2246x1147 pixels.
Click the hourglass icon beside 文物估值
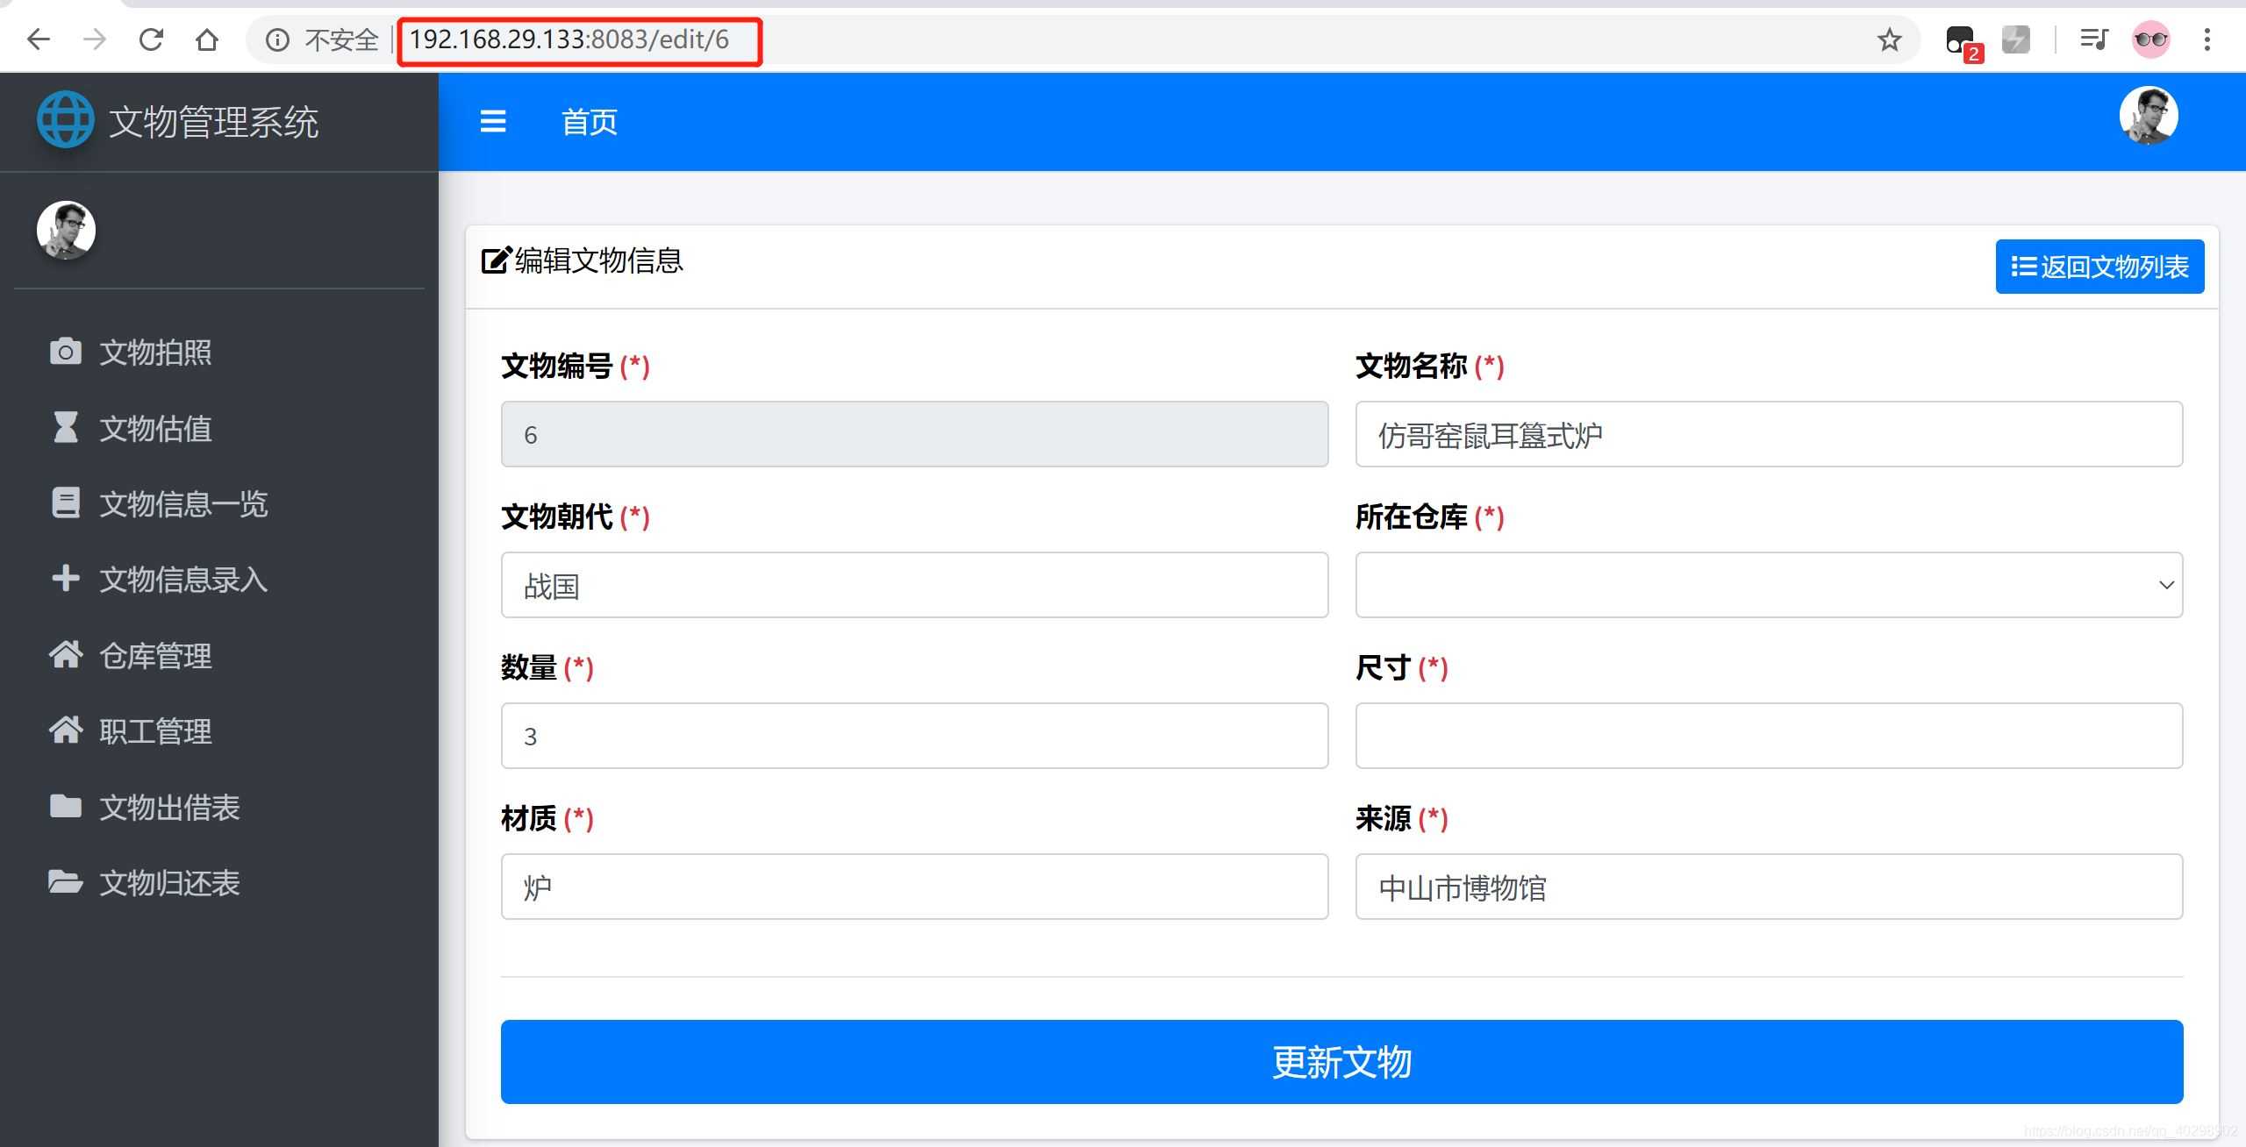tap(65, 427)
